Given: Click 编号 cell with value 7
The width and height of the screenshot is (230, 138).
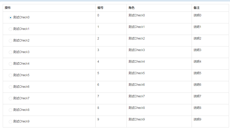Looking at the screenshot, I should (111, 99).
